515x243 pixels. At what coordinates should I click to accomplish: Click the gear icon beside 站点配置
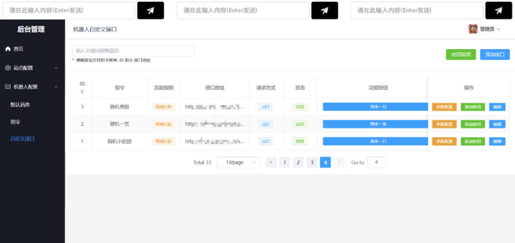[8, 68]
